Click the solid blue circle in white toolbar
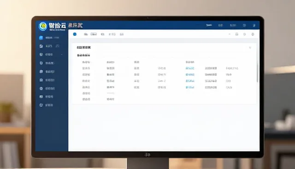295x169 pixels. click(x=75, y=34)
